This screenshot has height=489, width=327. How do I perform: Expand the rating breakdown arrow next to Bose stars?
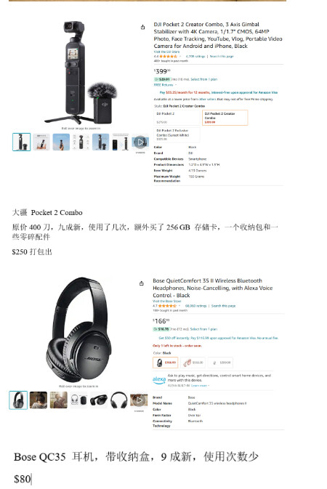(179, 306)
